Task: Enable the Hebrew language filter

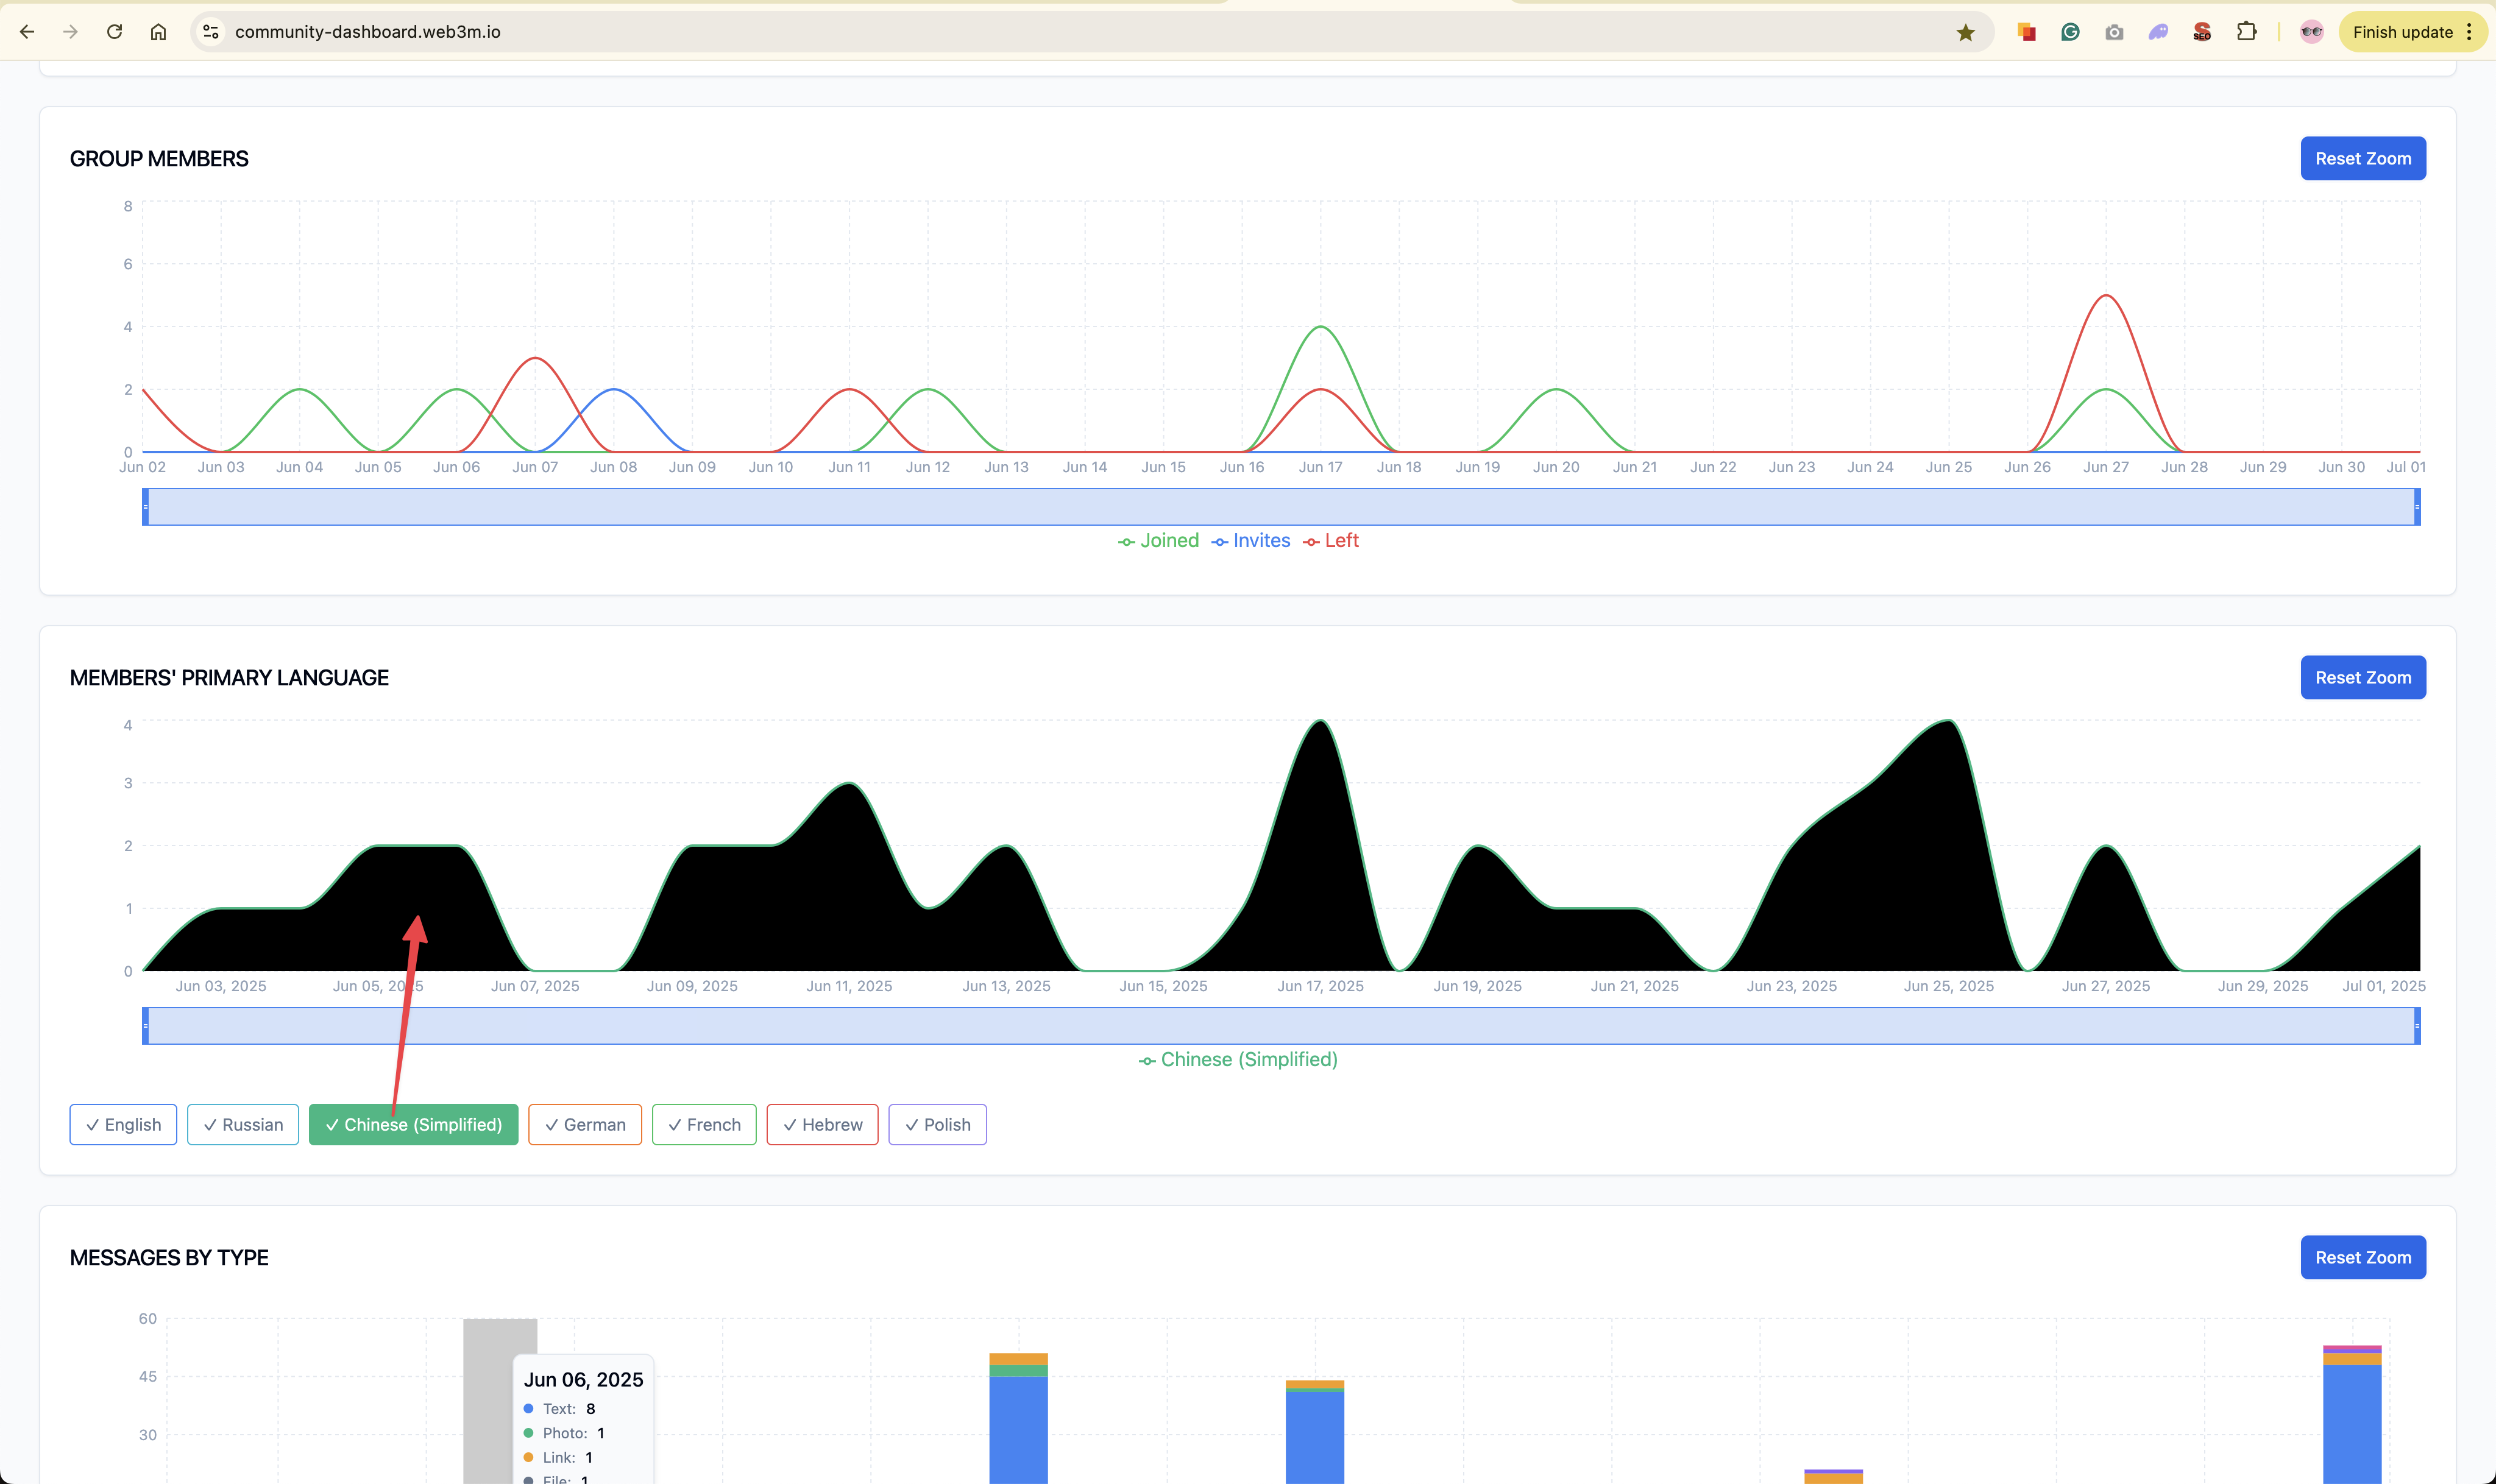Action: (822, 1124)
